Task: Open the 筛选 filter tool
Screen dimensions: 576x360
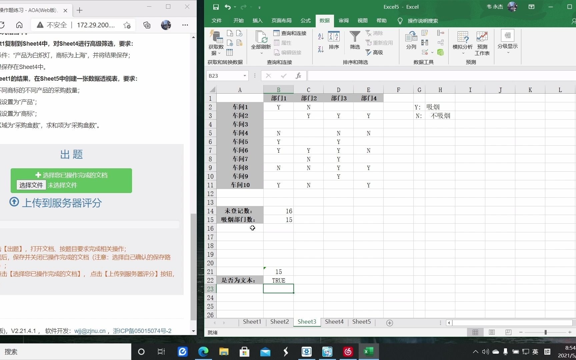Action: coord(354,42)
